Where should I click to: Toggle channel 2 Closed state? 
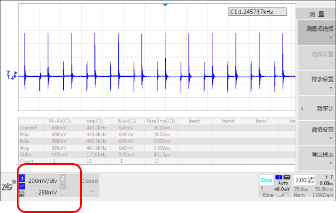point(89,180)
